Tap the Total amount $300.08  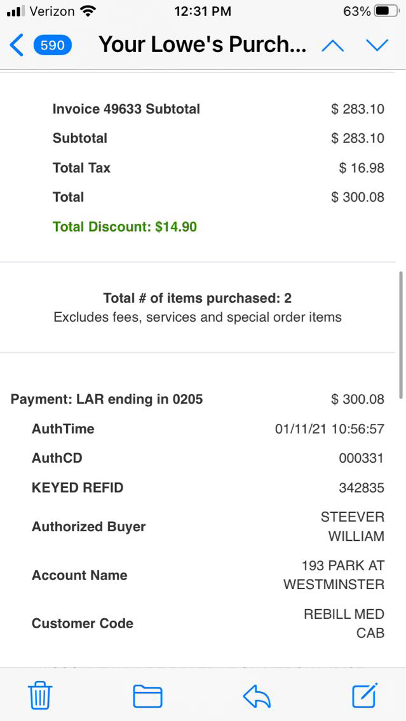click(x=357, y=197)
